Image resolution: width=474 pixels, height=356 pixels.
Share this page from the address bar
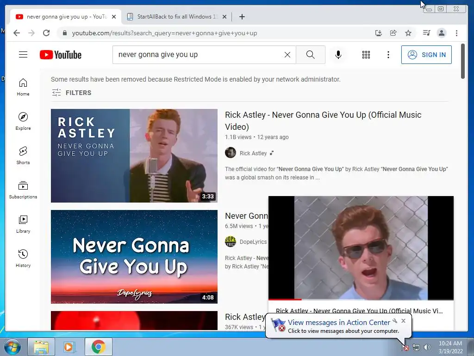393,33
